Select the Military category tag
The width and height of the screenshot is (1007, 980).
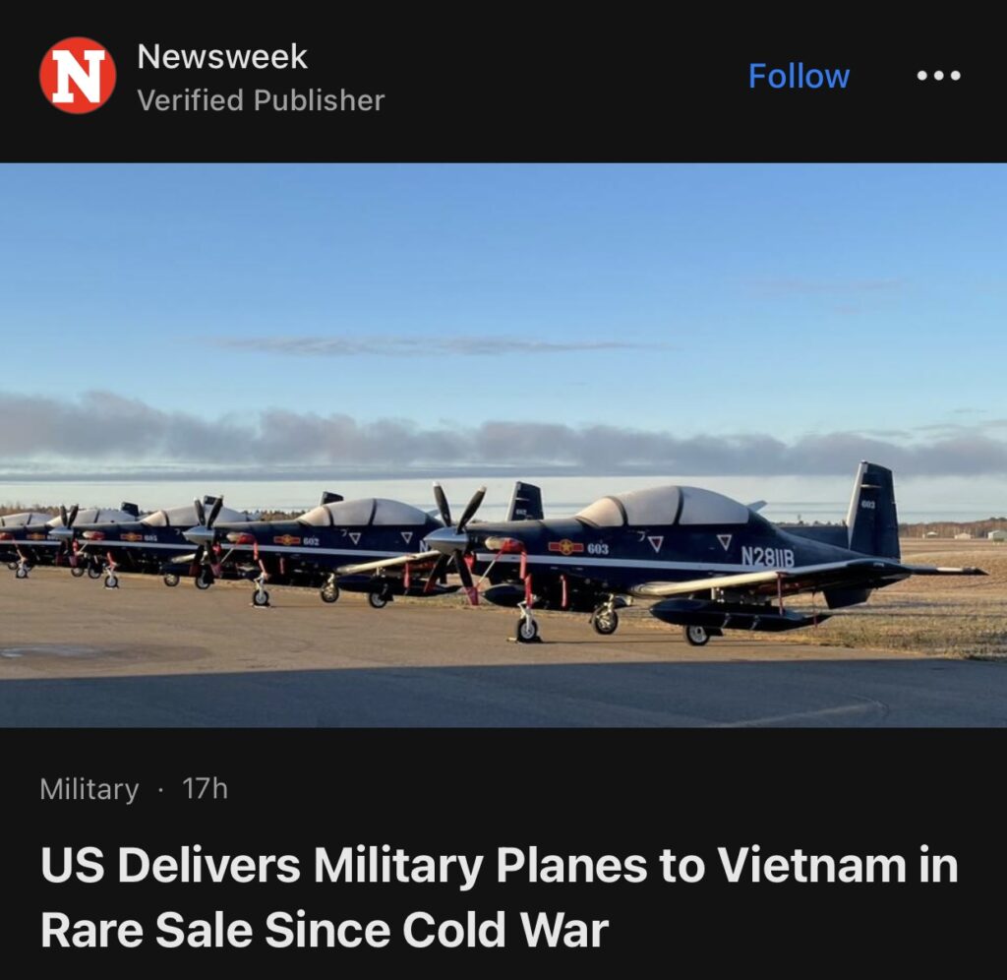pos(89,789)
